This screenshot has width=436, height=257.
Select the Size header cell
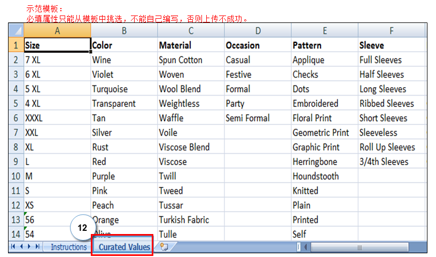57,45
